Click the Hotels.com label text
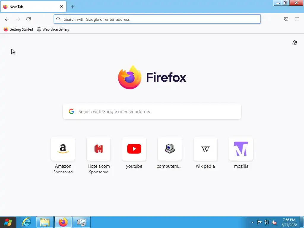This screenshot has width=304, height=228. coord(99,166)
